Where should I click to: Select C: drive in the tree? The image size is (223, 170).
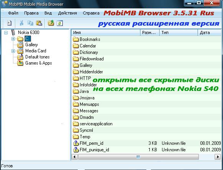[28, 39]
